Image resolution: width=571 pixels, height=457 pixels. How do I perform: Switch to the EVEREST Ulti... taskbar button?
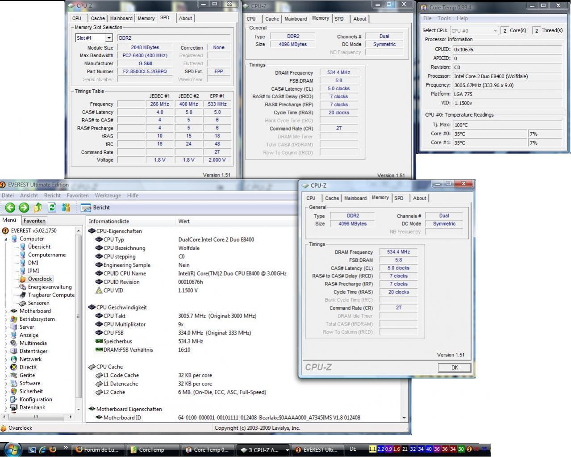tap(317, 450)
